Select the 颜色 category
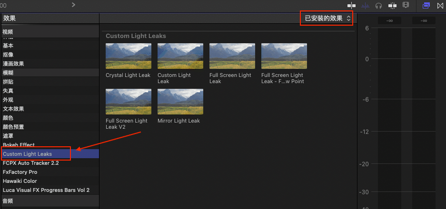 click(x=50, y=118)
